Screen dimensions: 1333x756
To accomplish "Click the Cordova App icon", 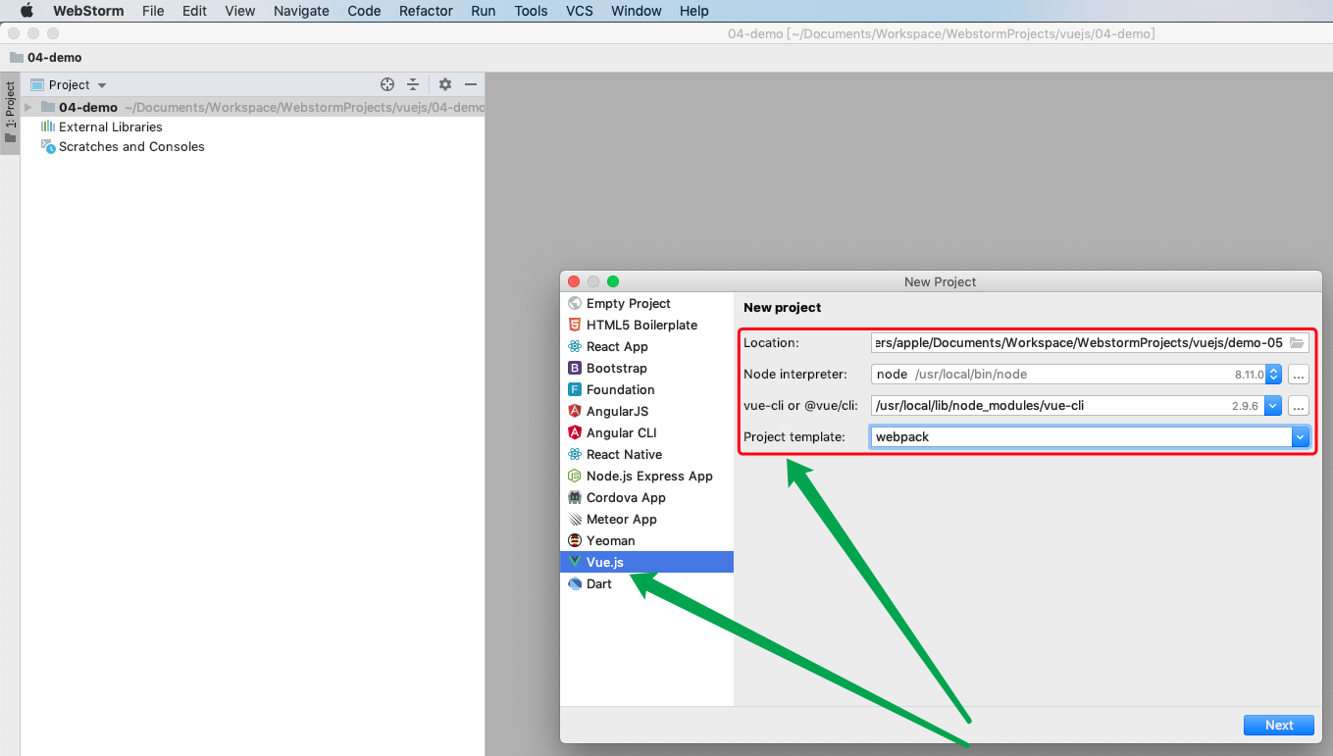I will pyautogui.click(x=575, y=497).
